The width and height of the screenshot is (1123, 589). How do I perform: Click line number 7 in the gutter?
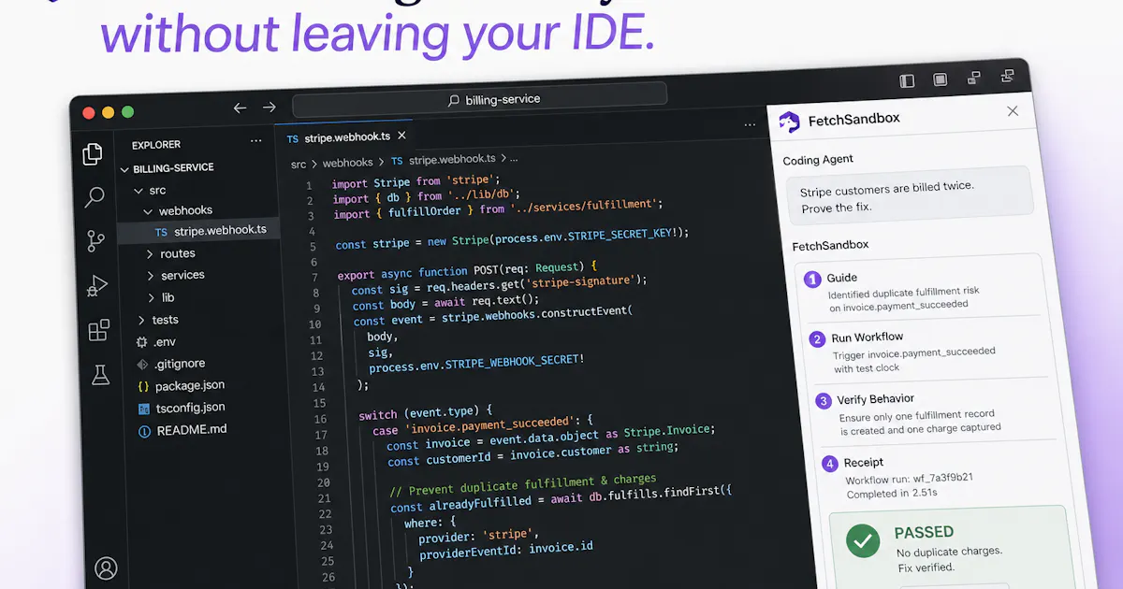coord(315,279)
